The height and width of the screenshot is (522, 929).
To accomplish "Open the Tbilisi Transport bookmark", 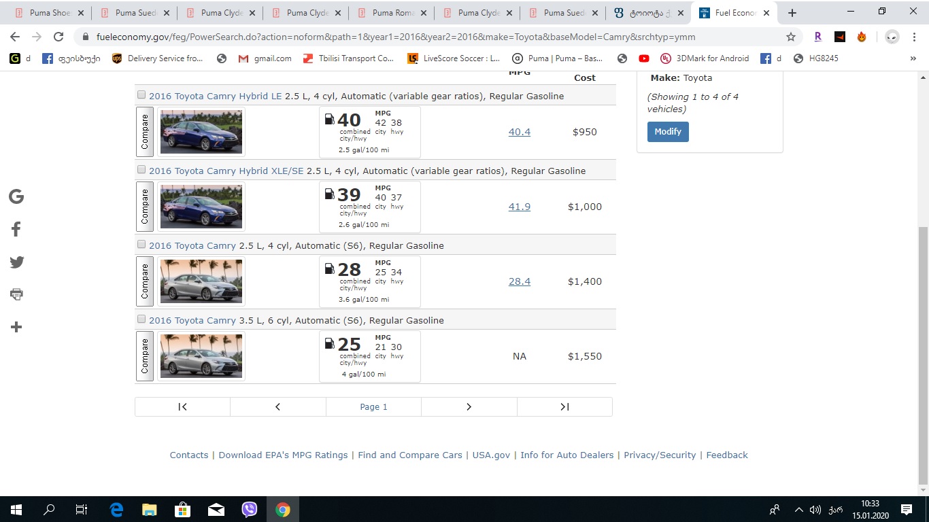I will (x=348, y=58).
